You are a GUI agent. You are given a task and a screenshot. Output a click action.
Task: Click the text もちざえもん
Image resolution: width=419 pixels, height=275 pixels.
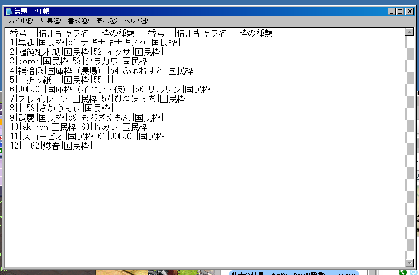(106, 118)
